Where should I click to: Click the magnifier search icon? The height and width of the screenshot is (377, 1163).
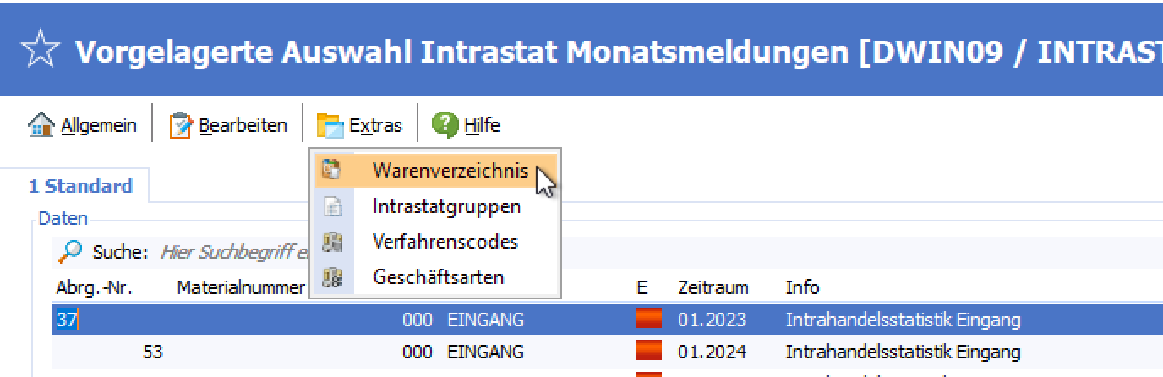coord(70,251)
